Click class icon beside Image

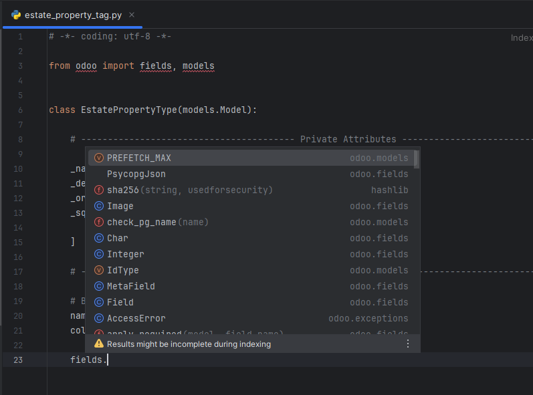tap(98, 206)
